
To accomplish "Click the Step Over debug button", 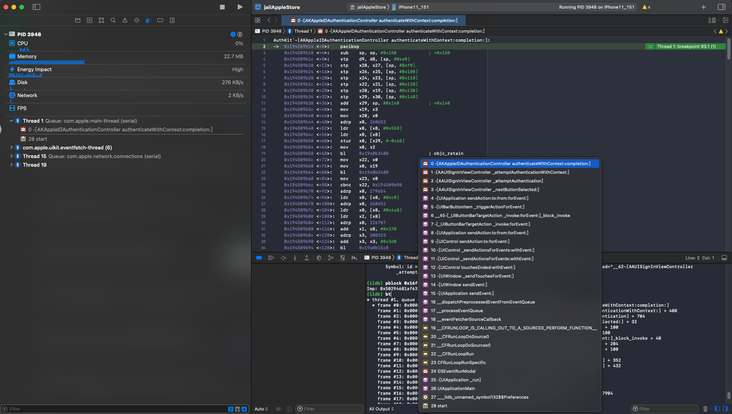I will point(283,258).
